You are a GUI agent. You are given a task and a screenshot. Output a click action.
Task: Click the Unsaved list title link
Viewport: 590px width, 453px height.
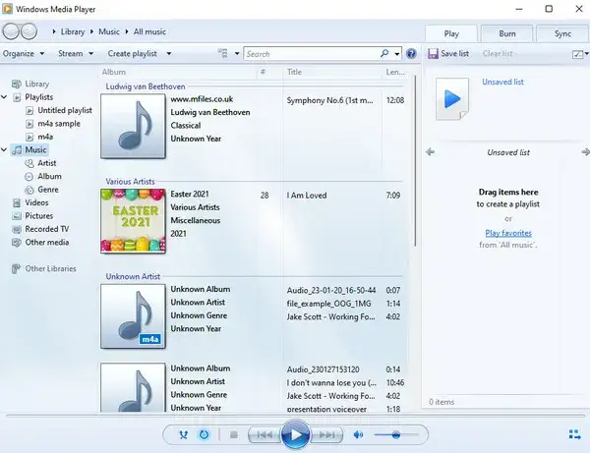[502, 82]
